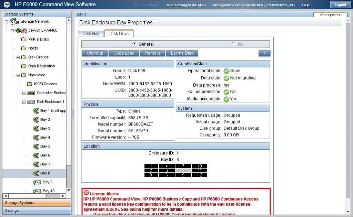Click bay 5 in the enclosure map
Viewport: 353px width, 217px height.
click(x=167, y=171)
